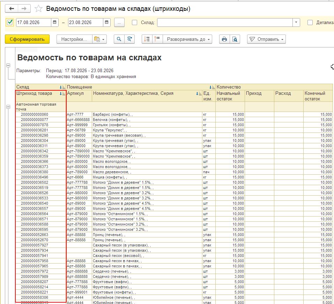
Task: Select Арт-6666888 article cell
Action: point(79,120)
